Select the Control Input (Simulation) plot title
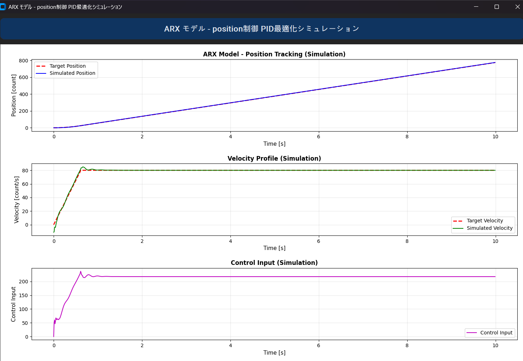This screenshot has height=361, width=523. pos(274,263)
